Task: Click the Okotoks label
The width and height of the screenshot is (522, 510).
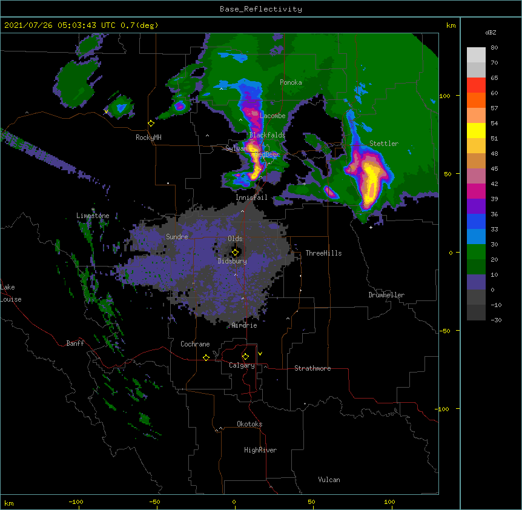Action: click(249, 424)
